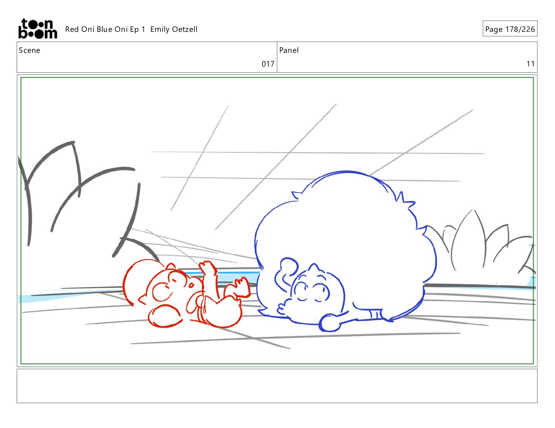Click the empty notes box below the panel
The height and width of the screenshot is (428, 555).
tap(277, 386)
